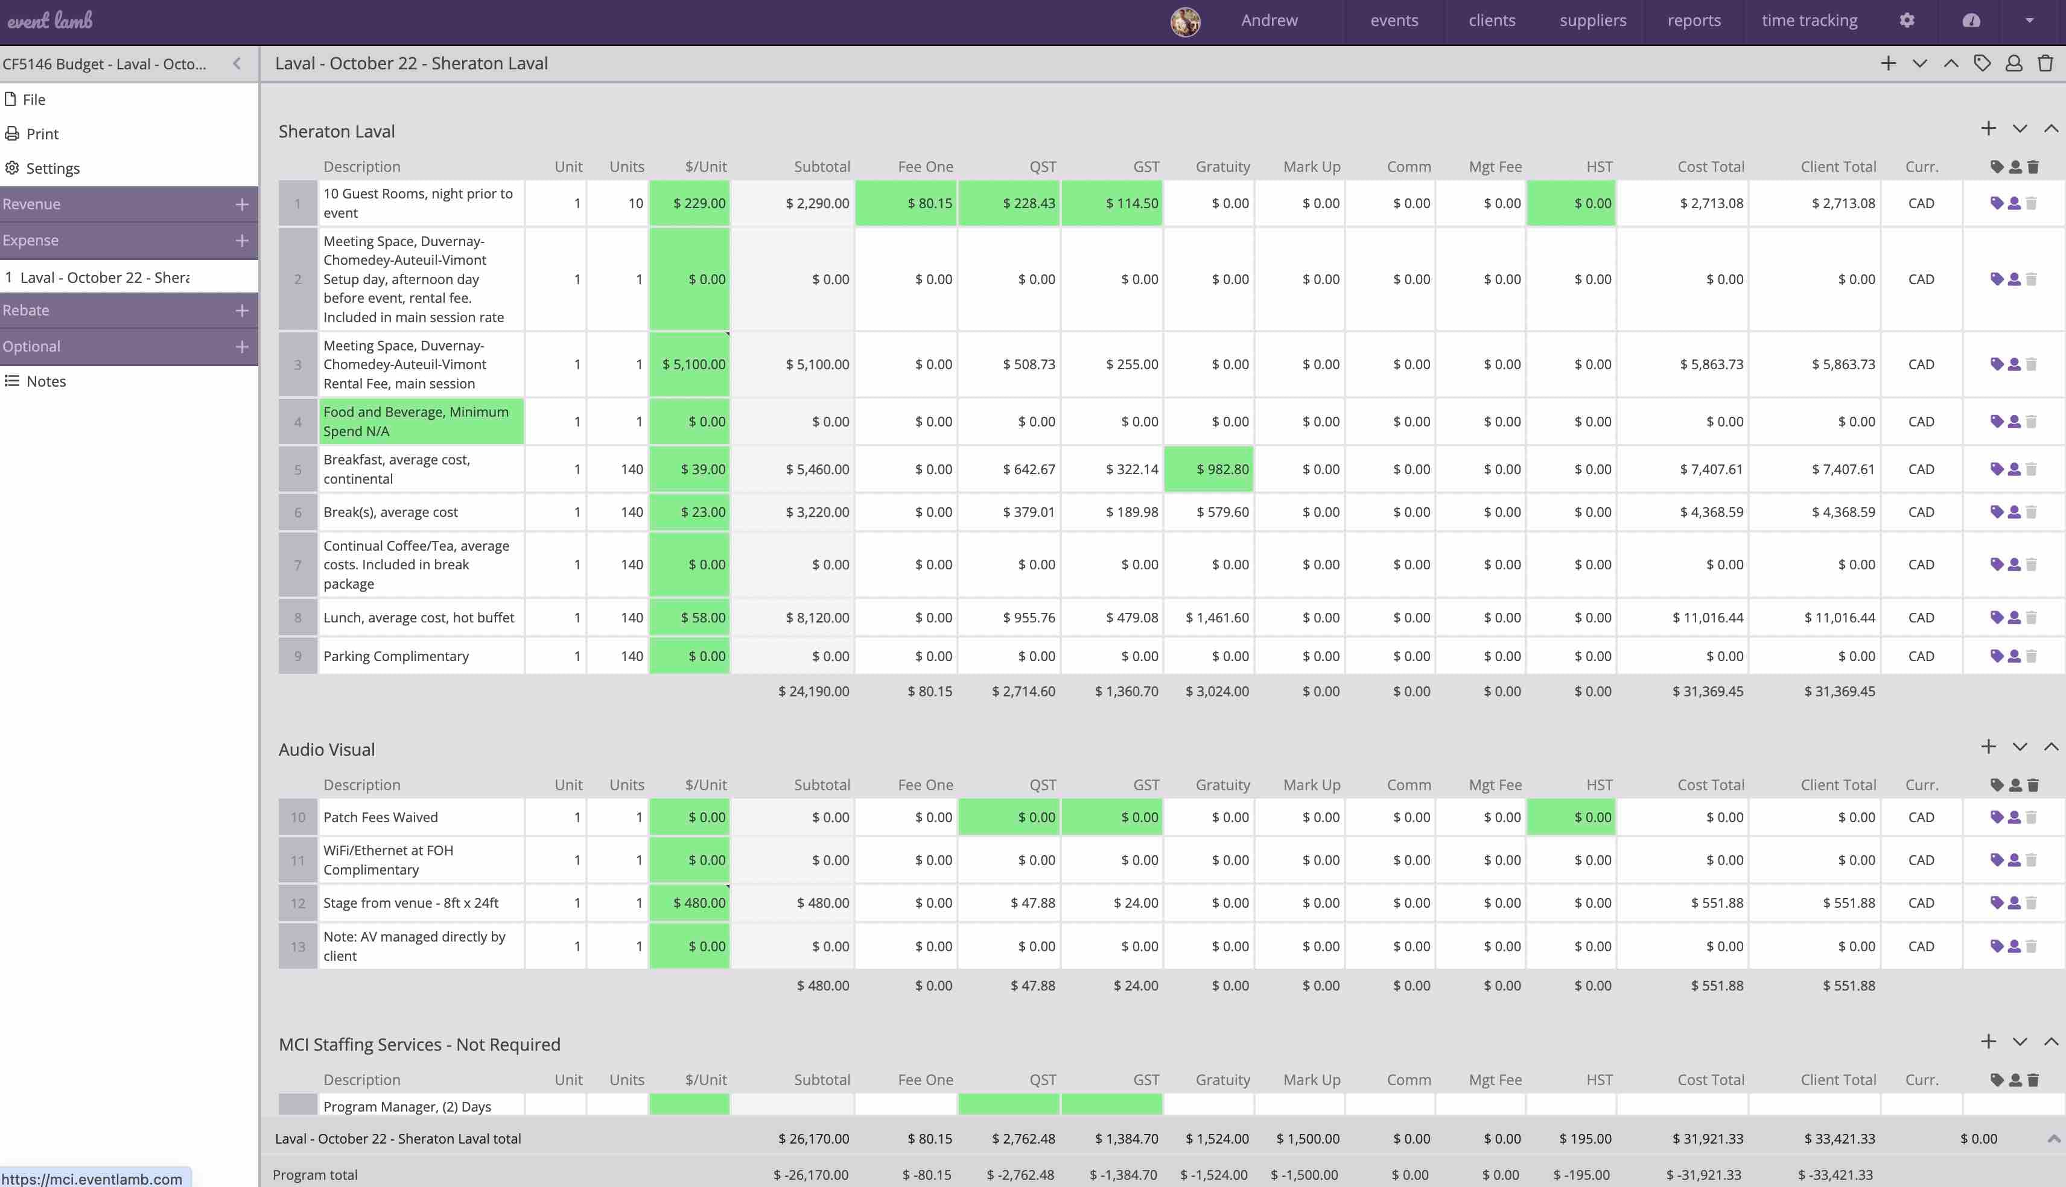Click the $58.00 unit price cell
The height and width of the screenshot is (1187, 2066).
point(689,617)
